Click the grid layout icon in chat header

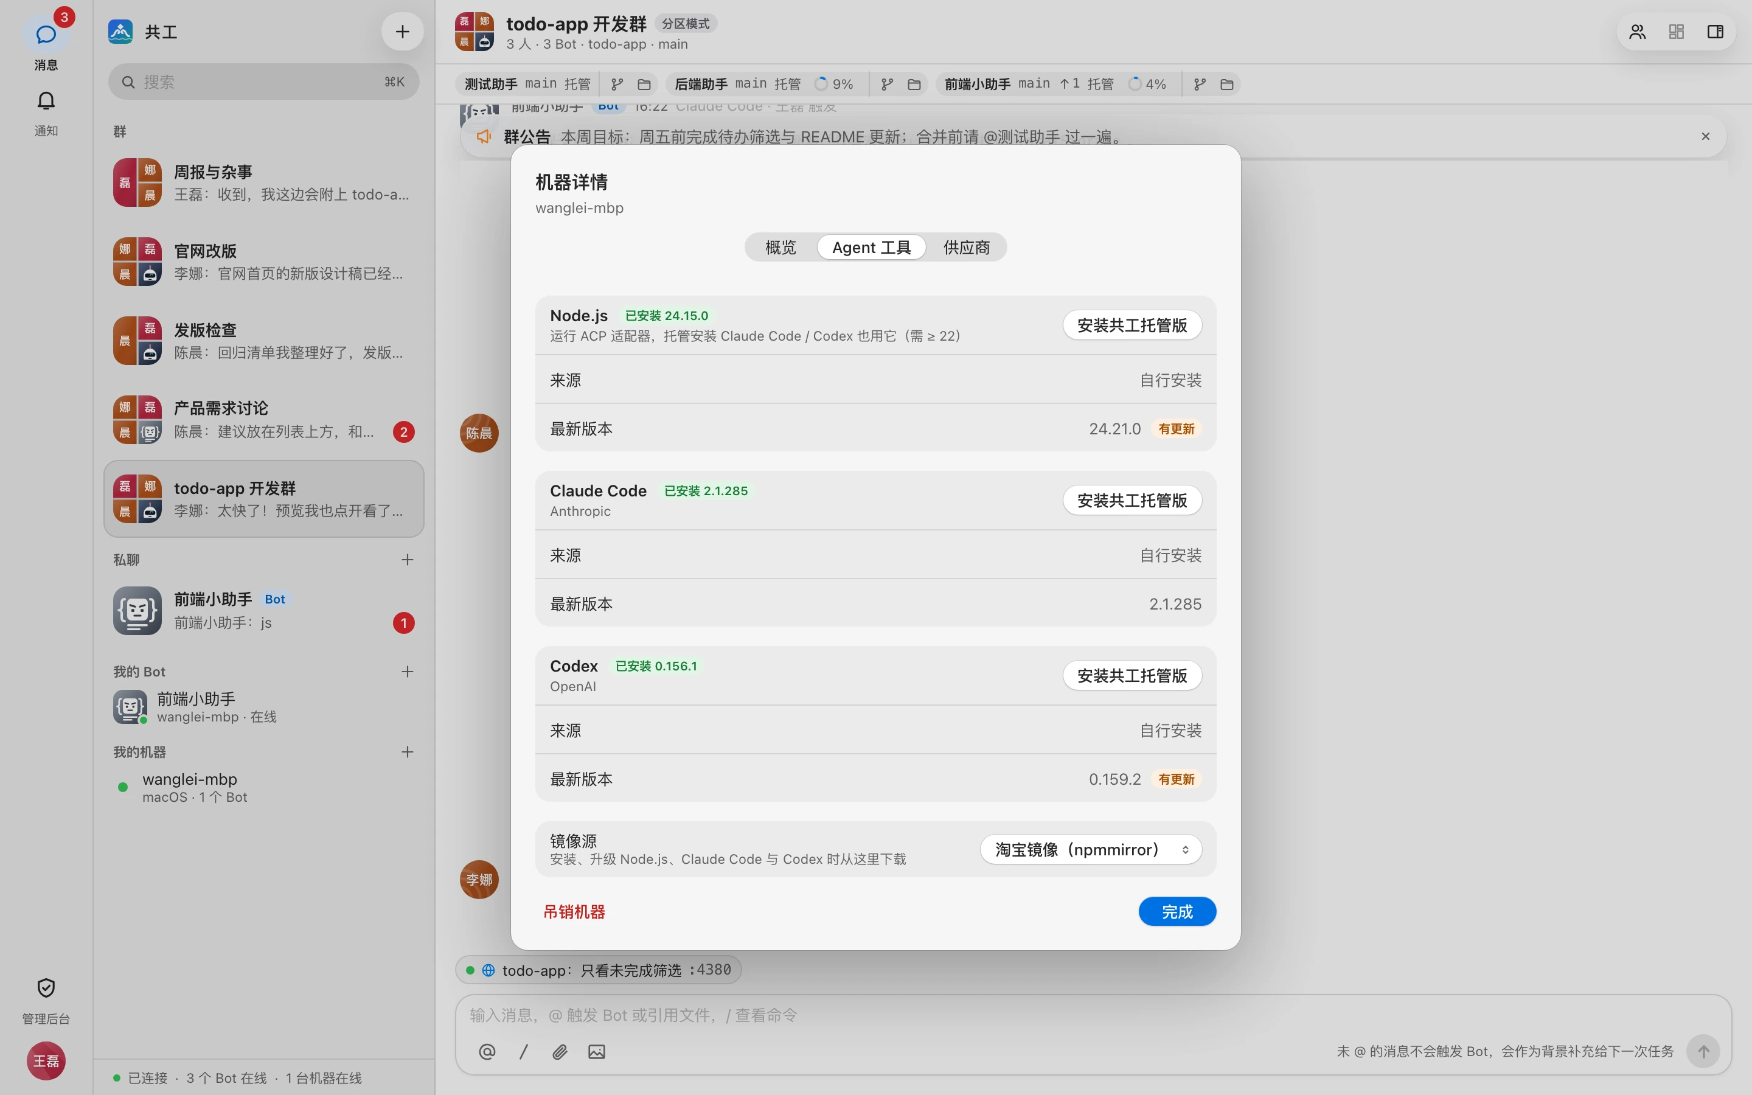pyautogui.click(x=1676, y=31)
